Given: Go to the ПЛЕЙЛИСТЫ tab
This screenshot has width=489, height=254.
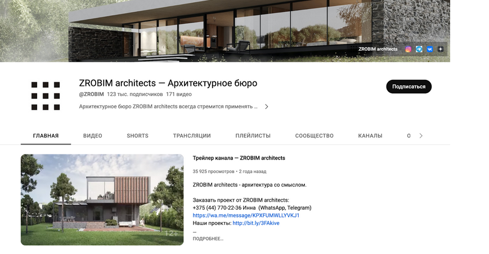Looking at the screenshot, I should 253,136.
